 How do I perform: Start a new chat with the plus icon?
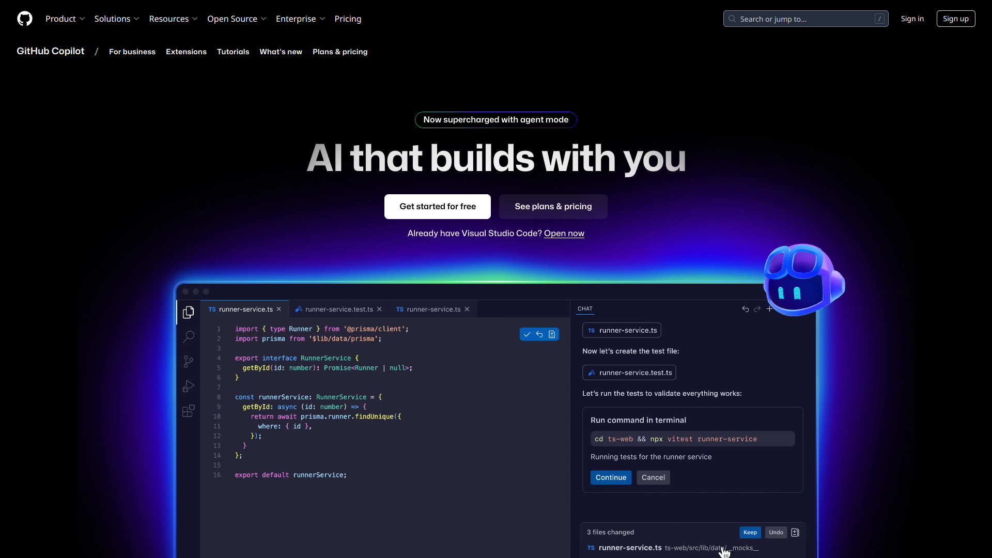(770, 309)
